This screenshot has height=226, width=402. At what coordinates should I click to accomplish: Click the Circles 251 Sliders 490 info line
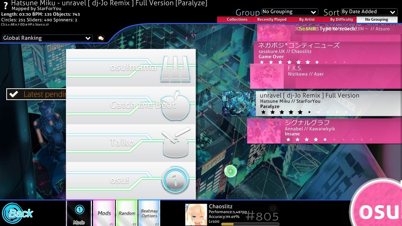pos(39,20)
